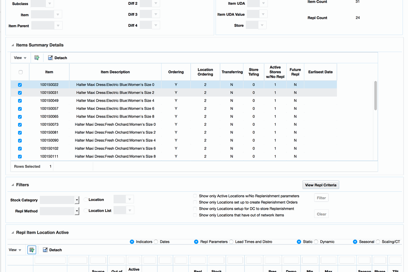Select the Indicators radio button
Image resolution: width=408 pixels, height=272 pixels.
(x=132, y=242)
